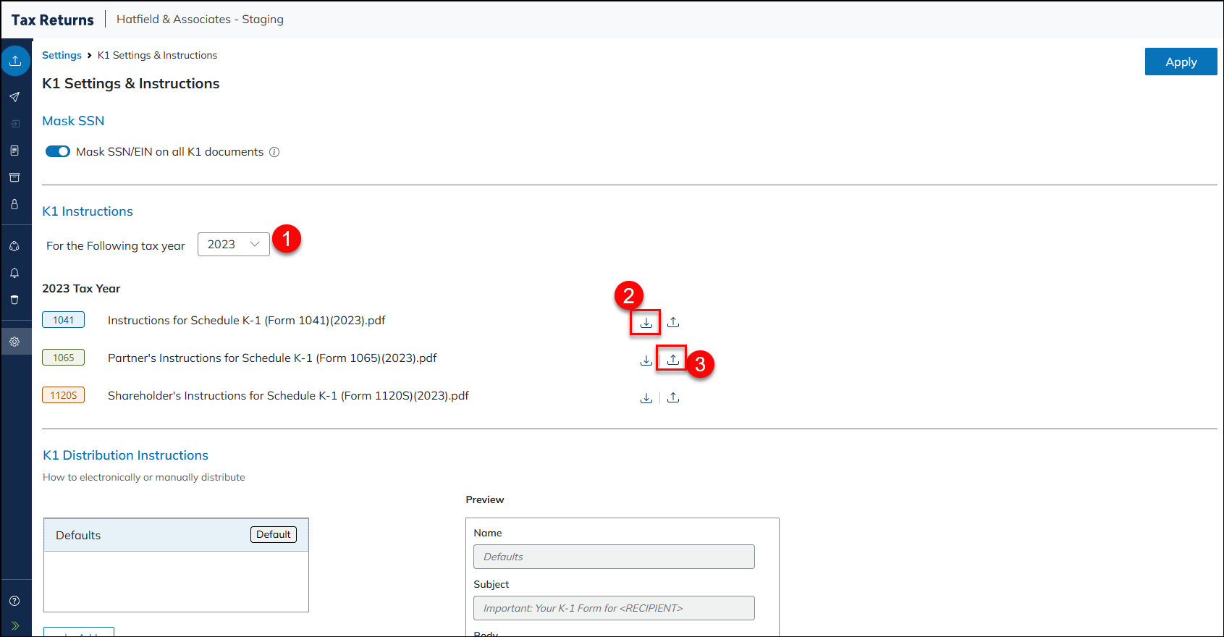Viewport: 1224px width, 637px height.
Task: Click the Apply button
Action: click(1181, 62)
